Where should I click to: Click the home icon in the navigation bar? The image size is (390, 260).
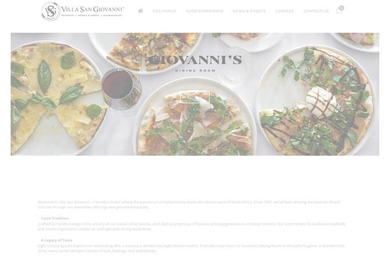[140, 11]
